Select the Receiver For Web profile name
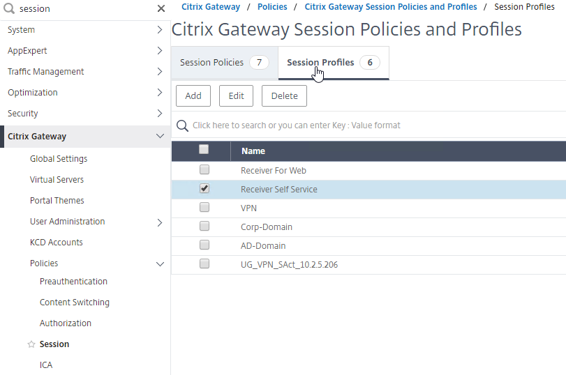Viewport: 566px width, 375px height. coord(274,171)
